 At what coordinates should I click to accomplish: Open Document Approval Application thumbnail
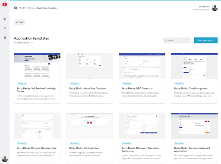[x=194, y=126]
